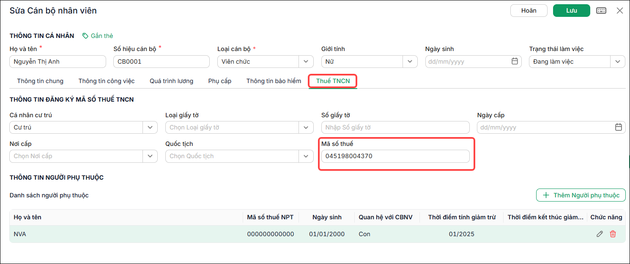The width and height of the screenshot is (630, 264).
Task: Click the keyboard shortcuts icon
Action: [601, 11]
